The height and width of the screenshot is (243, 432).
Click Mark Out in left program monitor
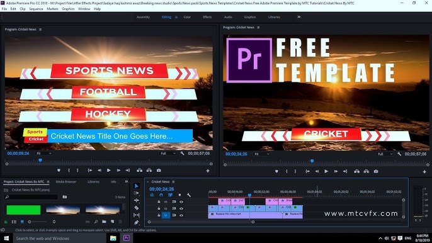coord(77,171)
